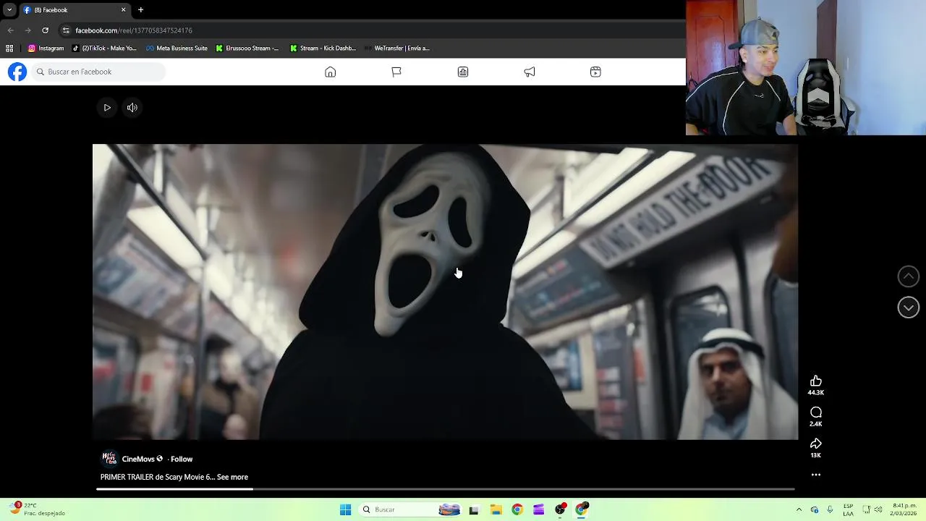The height and width of the screenshot is (521, 926).
Task: Open the TikTok - Make Yo... bookmark
Action: (104, 48)
